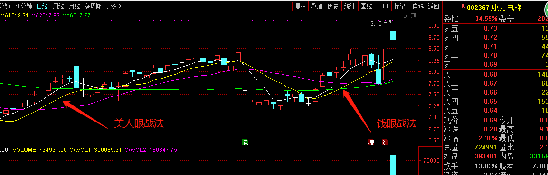
Task: Click the 叠加 overlay button
Action: pyautogui.click(x=317, y=6)
